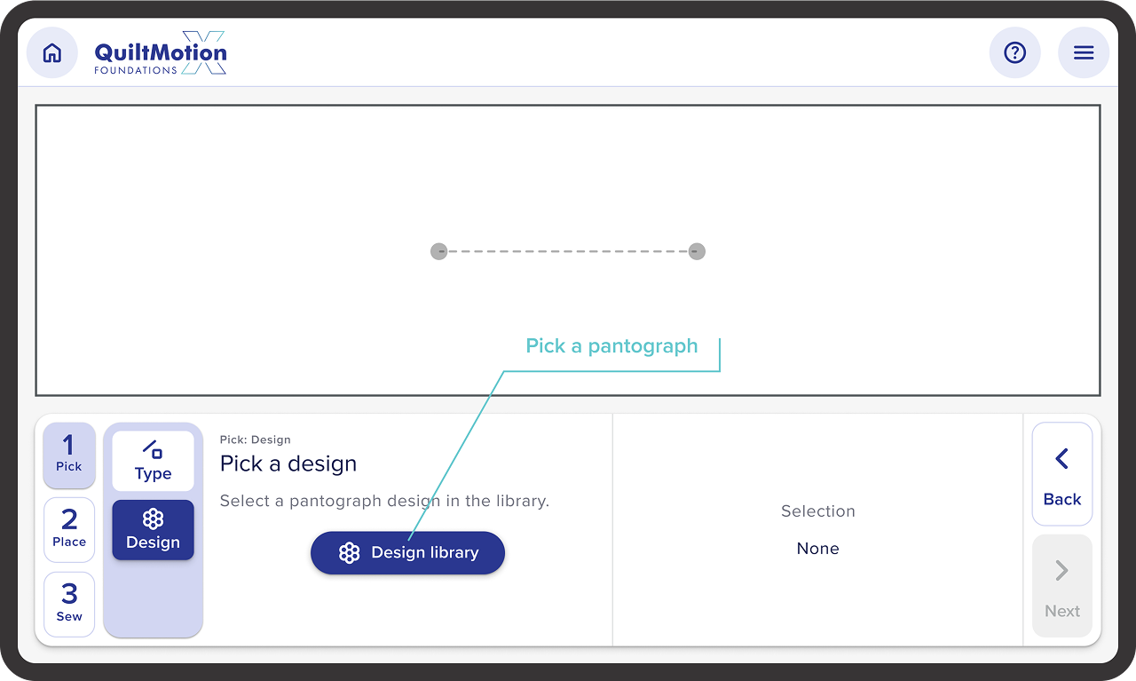
Task: Click the middle of the dashed line
Action: point(568,251)
